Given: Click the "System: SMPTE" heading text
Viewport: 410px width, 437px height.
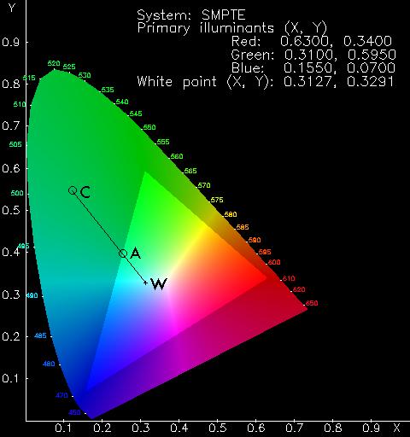Looking at the screenshot, I should click(x=191, y=15).
